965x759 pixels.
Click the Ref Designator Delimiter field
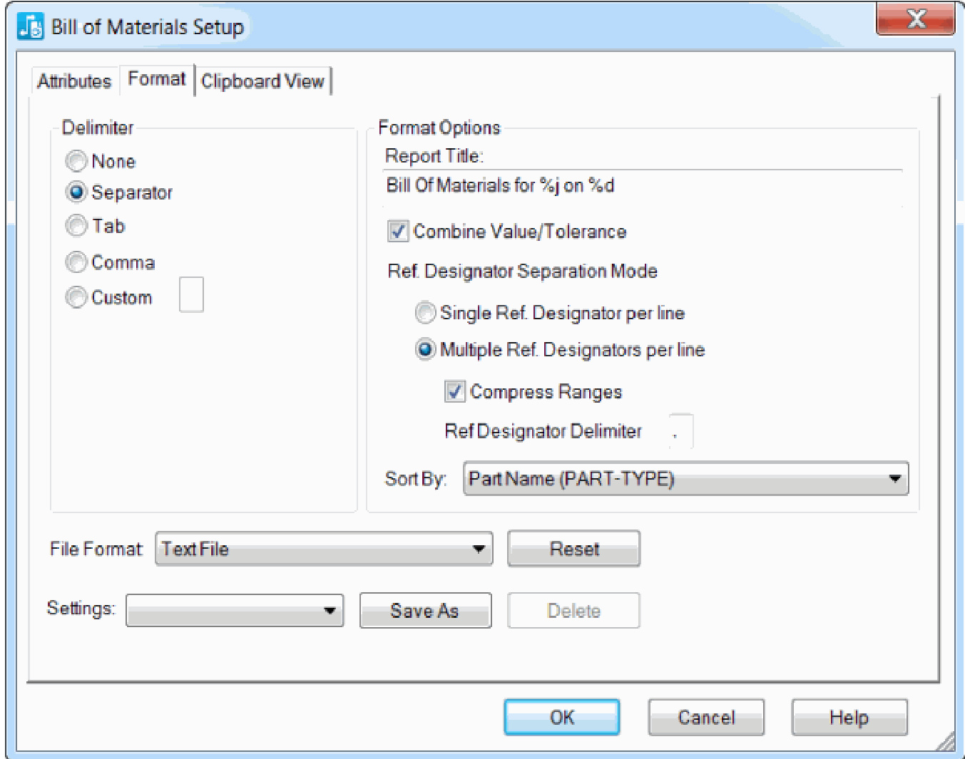pyautogui.click(x=680, y=432)
